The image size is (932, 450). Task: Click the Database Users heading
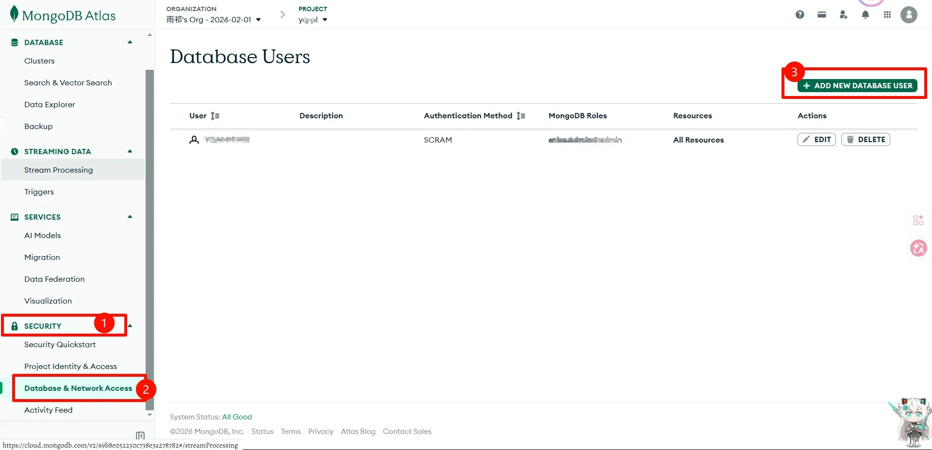(x=240, y=57)
